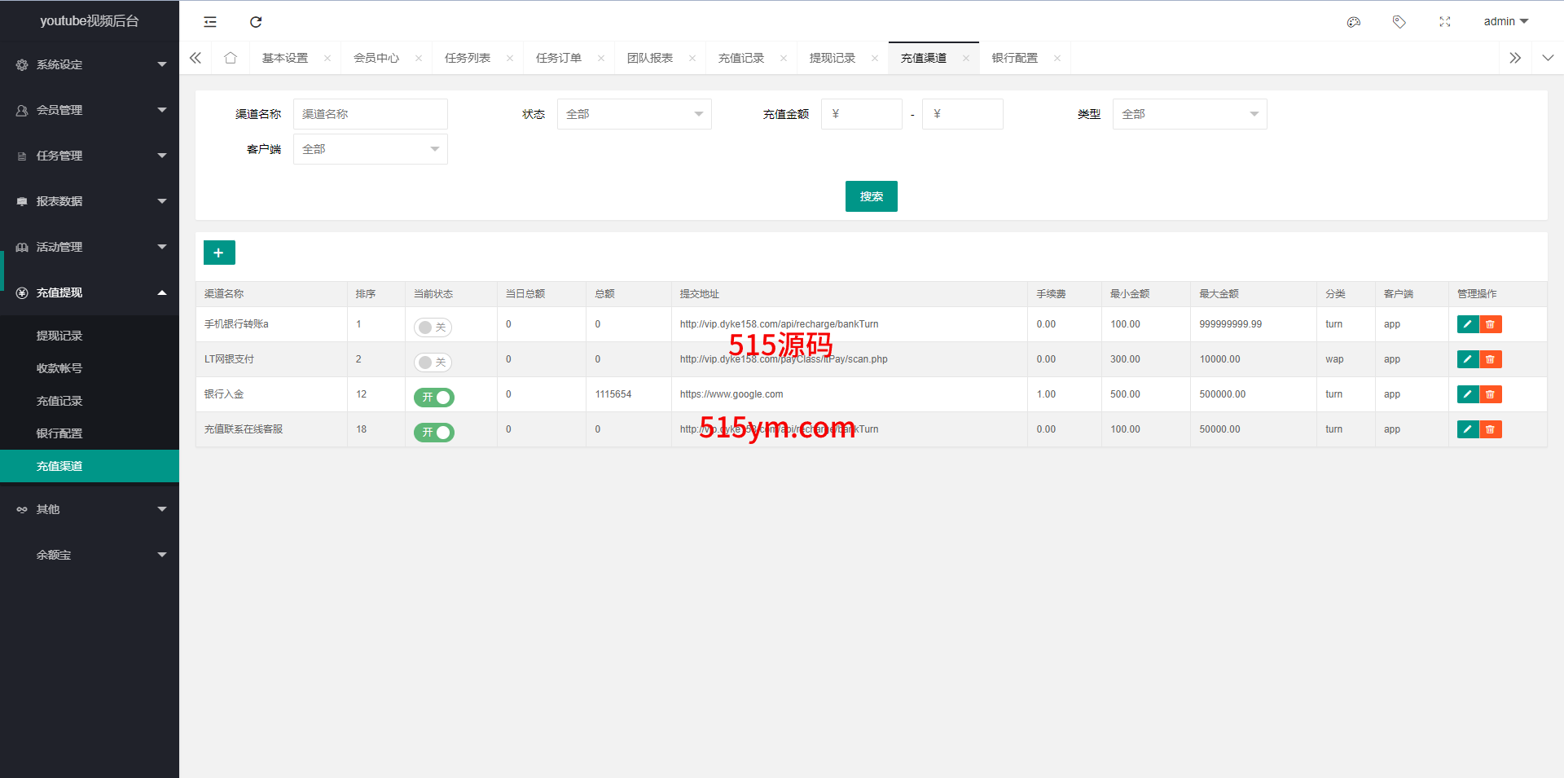The image size is (1564, 778).
Task: Delete the 手机银行转账a channel row
Action: click(x=1490, y=324)
